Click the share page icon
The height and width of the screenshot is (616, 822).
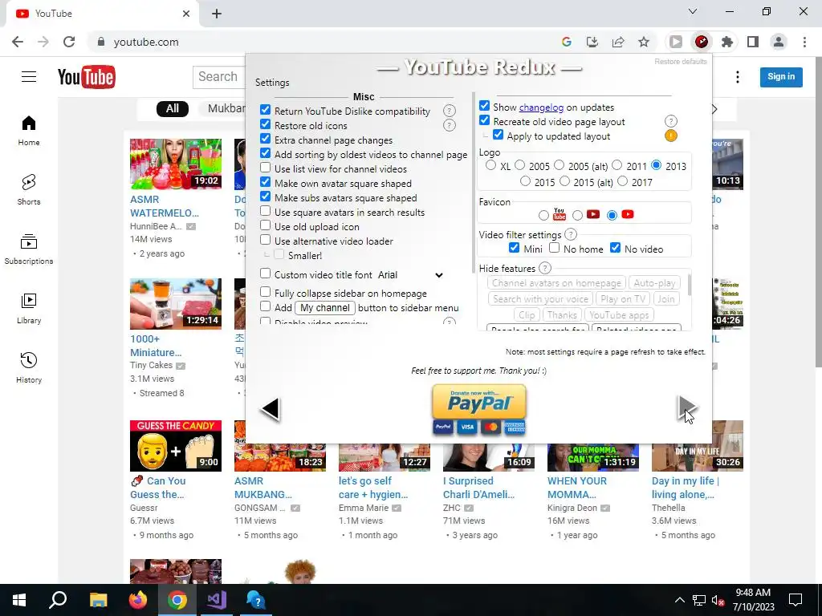(x=618, y=42)
